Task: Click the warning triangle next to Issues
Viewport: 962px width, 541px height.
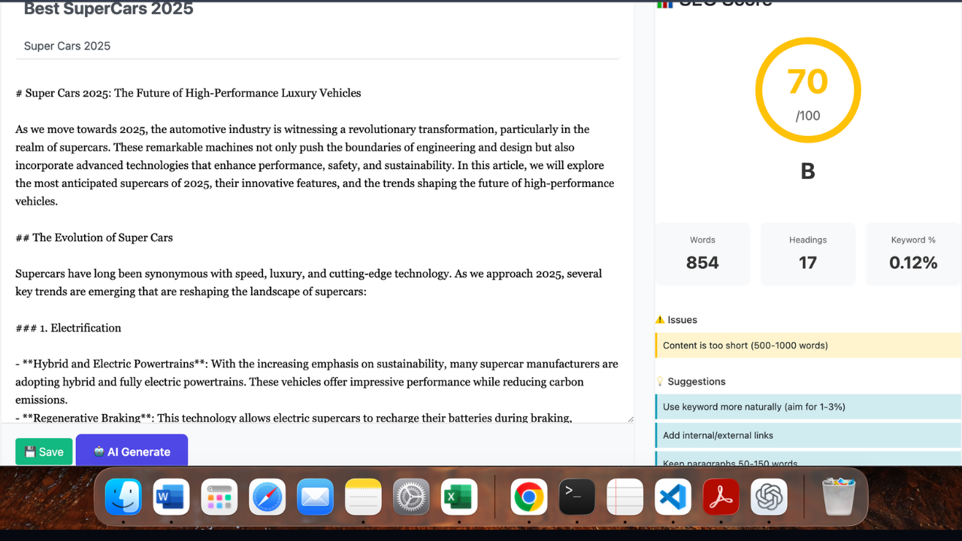Action: [662, 319]
